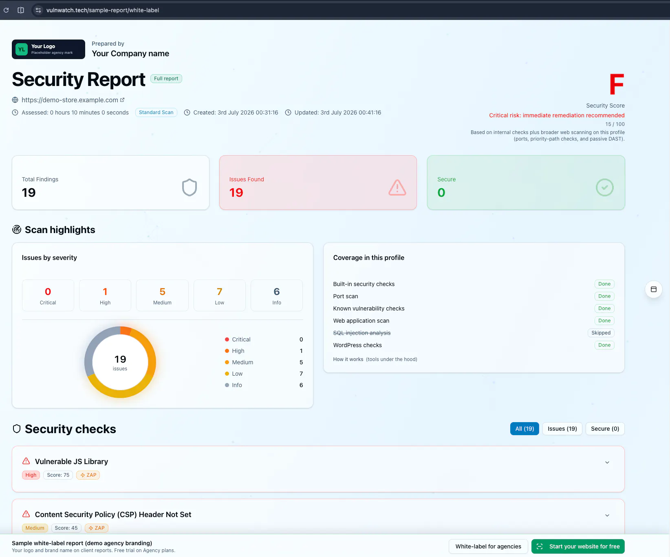Select the Critical severity tile
This screenshot has width=670, height=557.
48,295
